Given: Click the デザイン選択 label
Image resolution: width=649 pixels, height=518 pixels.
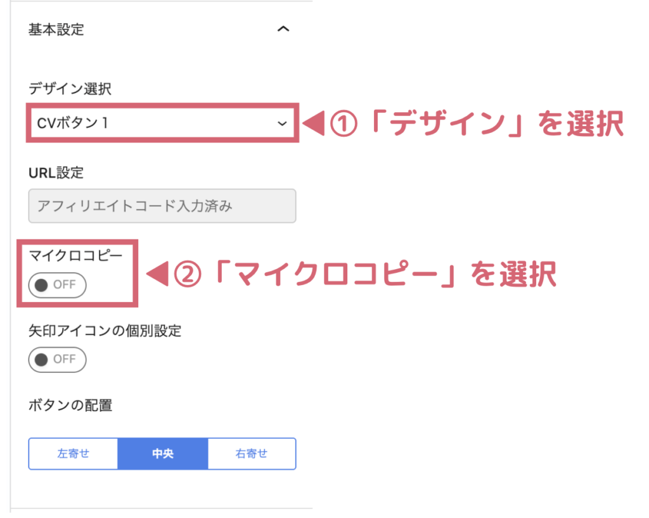Looking at the screenshot, I should click(x=70, y=89).
